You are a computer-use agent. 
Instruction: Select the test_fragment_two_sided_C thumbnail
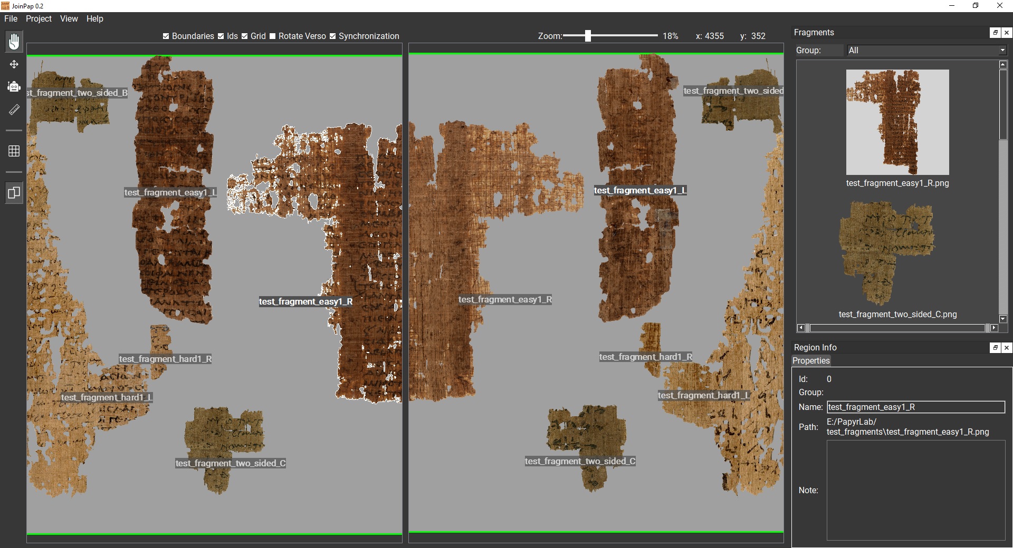click(886, 253)
